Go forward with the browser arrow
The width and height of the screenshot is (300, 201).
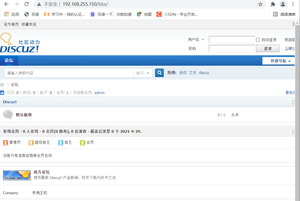17,4
